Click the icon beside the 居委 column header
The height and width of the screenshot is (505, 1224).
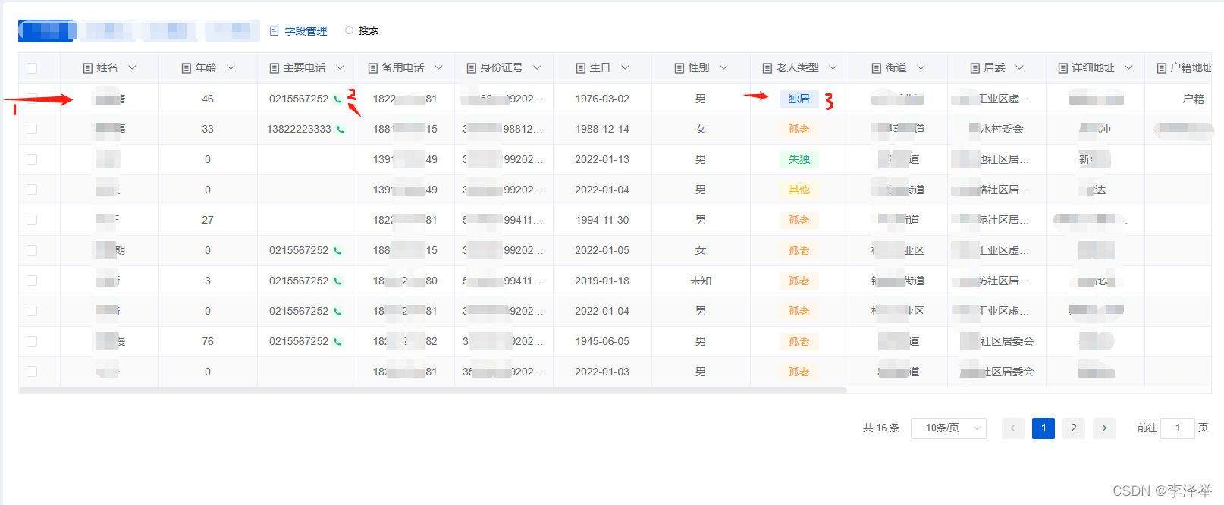click(x=974, y=68)
